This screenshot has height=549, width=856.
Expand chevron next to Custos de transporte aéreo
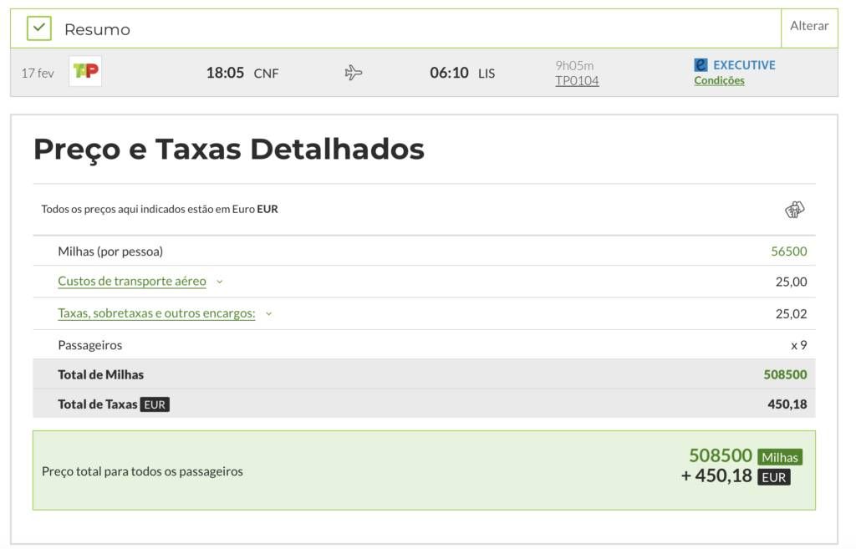pyautogui.click(x=220, y=282)
